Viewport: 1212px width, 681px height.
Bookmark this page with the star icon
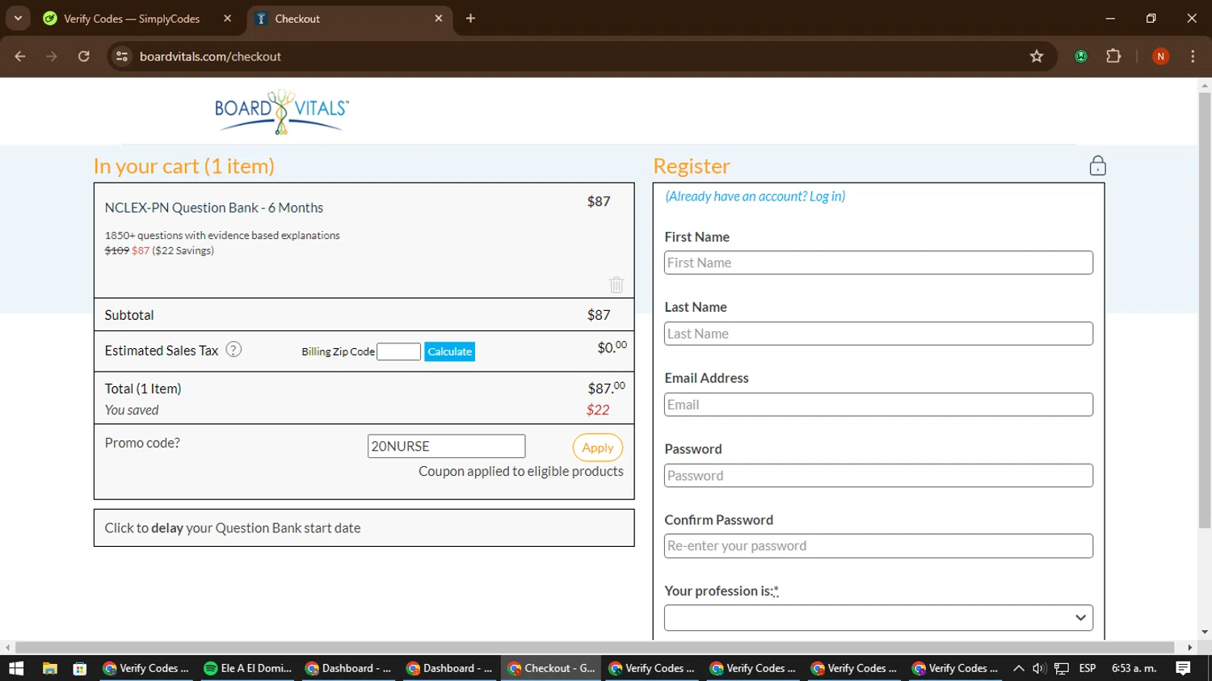point(1037,57)
